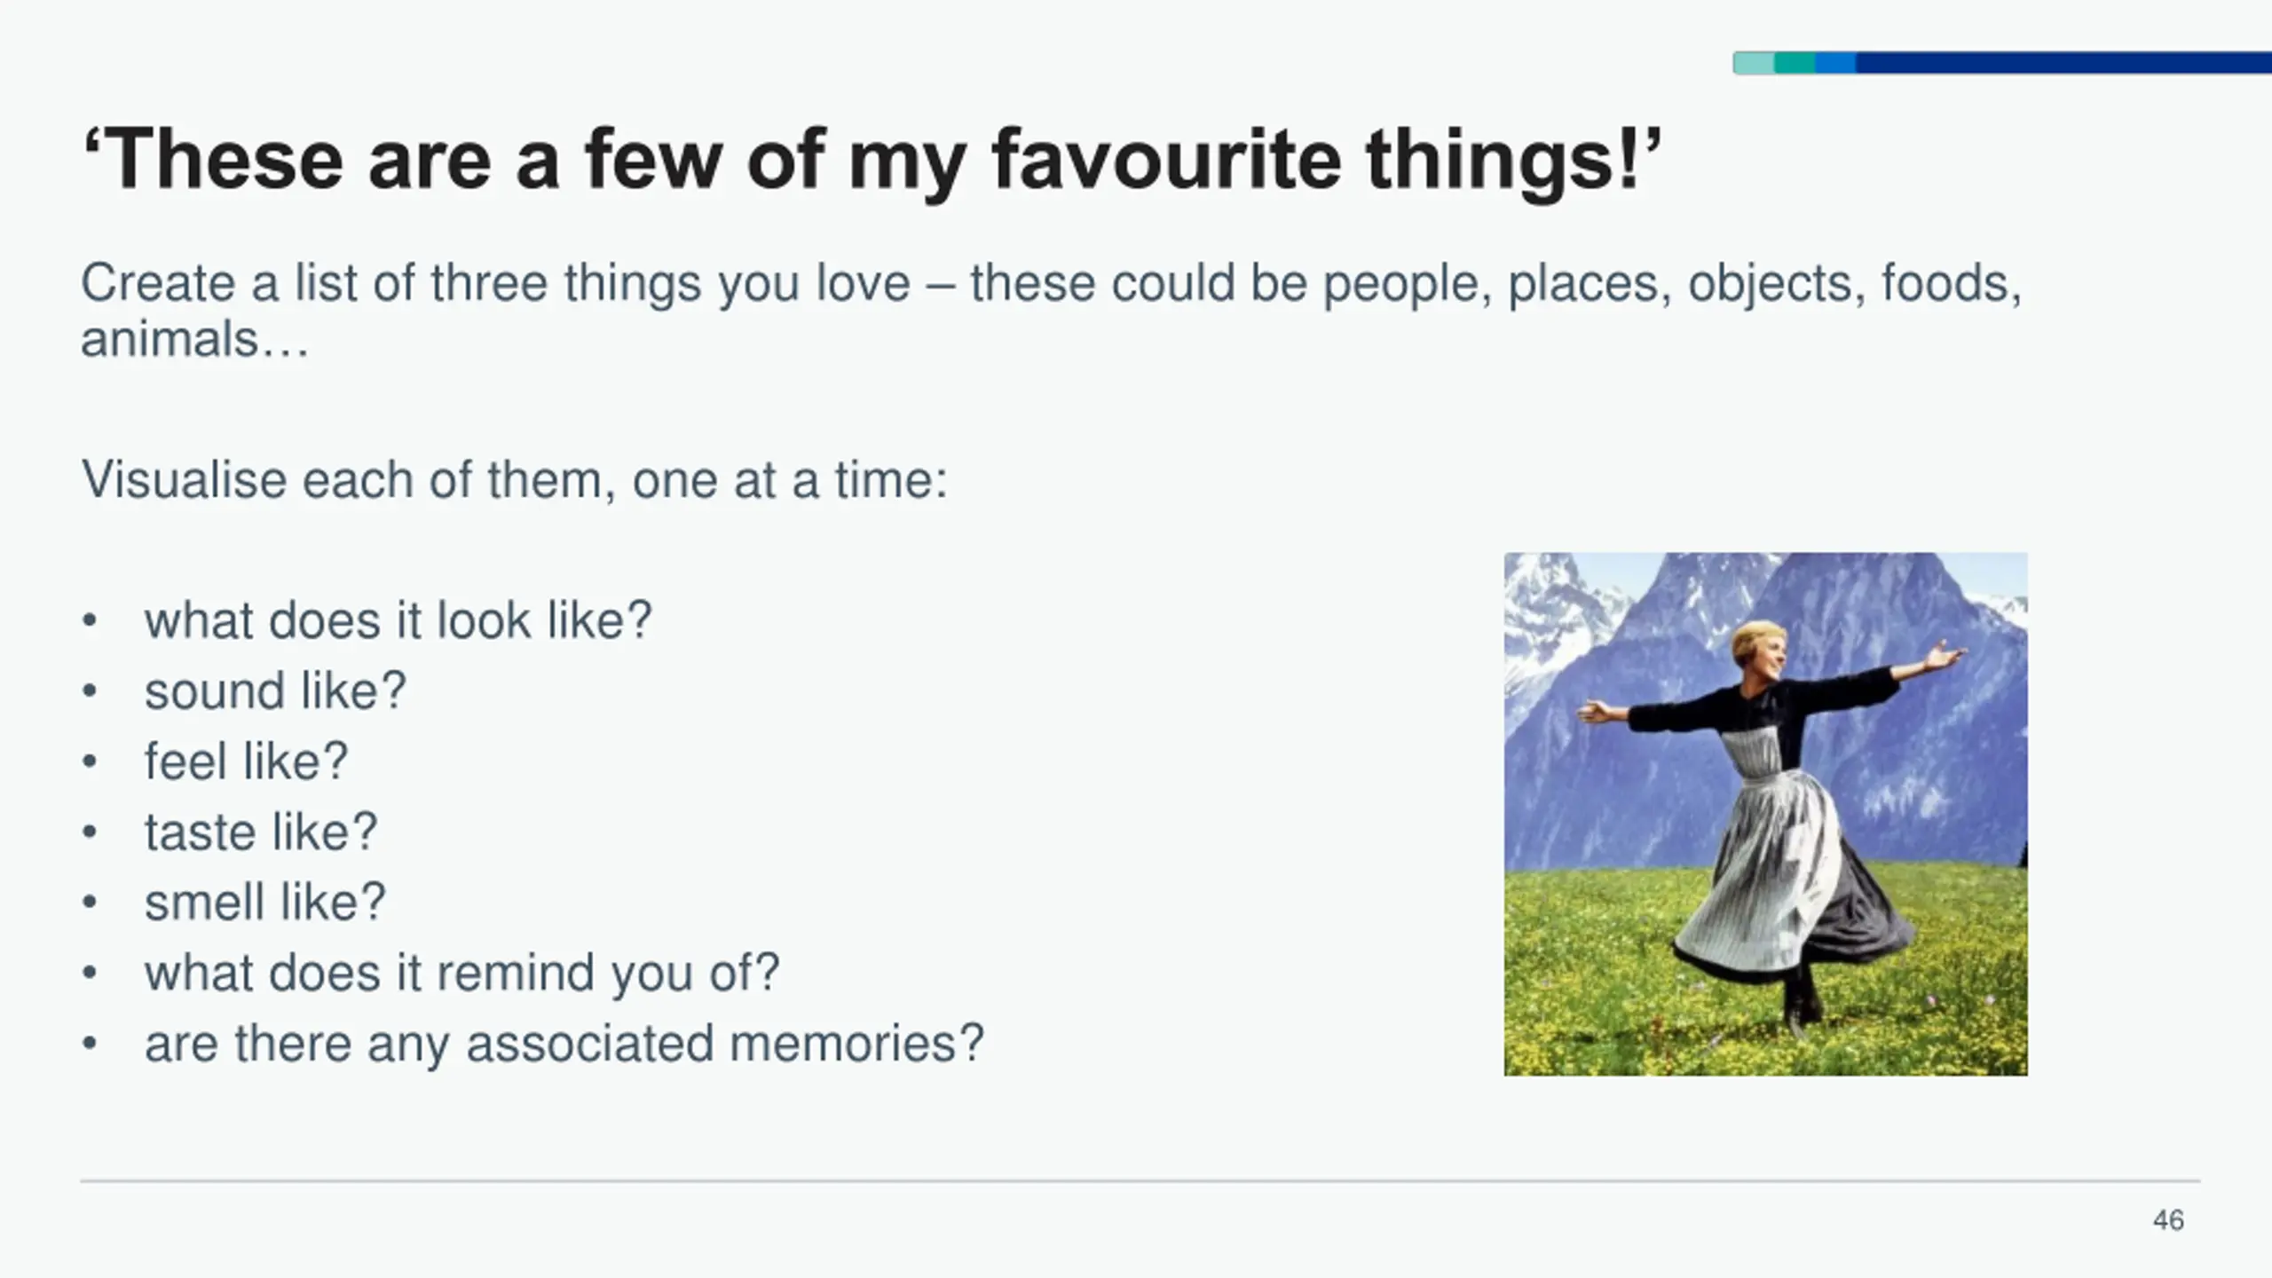Image resolution: width=2272 pixels, height=1278 pixels.
Task: Click the bright blue segment of the colour bar
Action: click(x=1835, y=63)
